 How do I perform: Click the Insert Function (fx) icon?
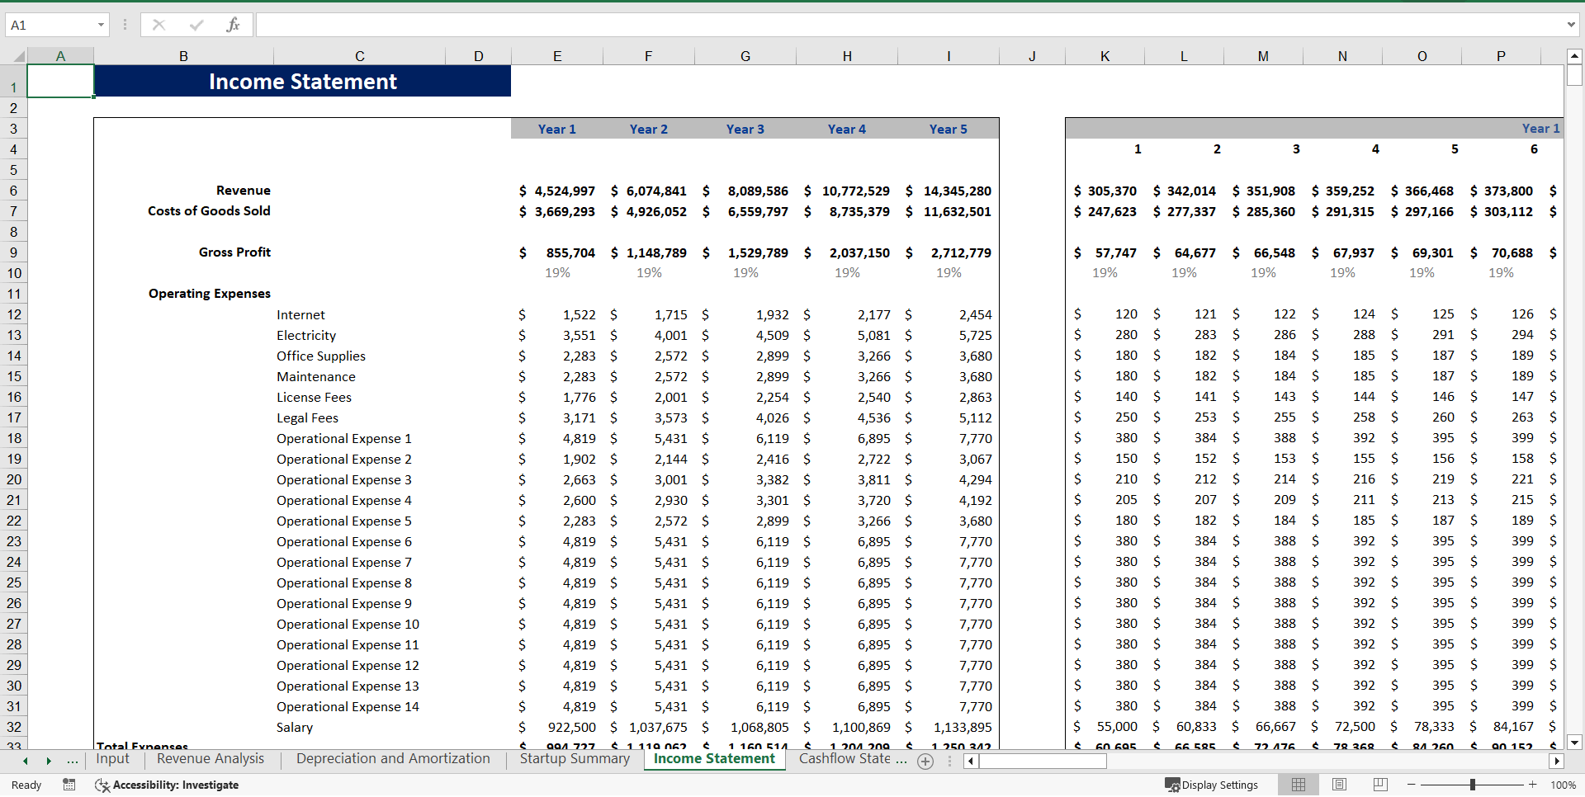234,24
